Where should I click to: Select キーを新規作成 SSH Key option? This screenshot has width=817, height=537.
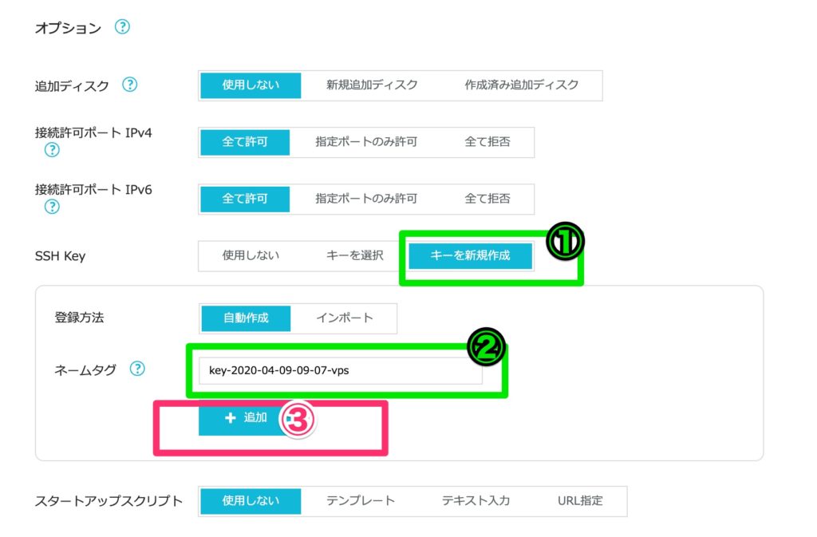point(470,256)
